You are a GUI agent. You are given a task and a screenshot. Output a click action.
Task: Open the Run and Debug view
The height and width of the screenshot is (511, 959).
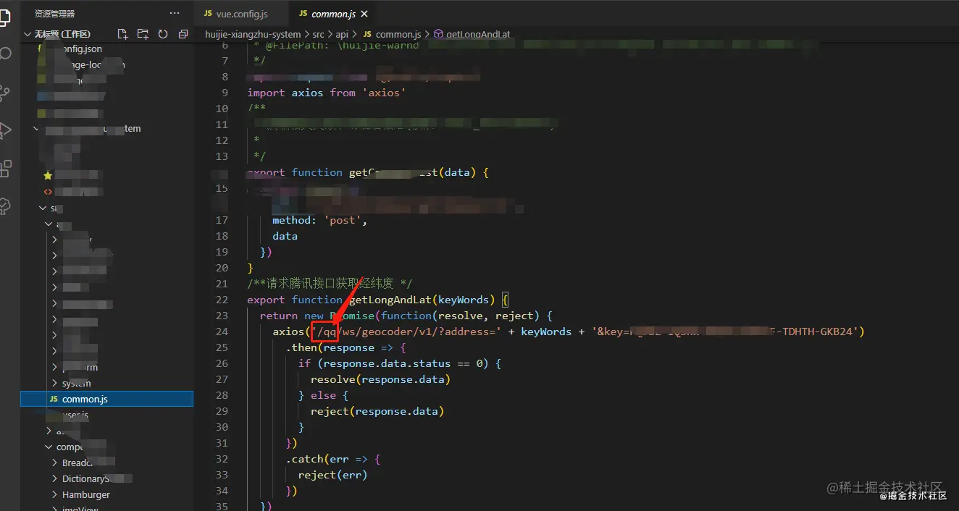click(5, 130)
